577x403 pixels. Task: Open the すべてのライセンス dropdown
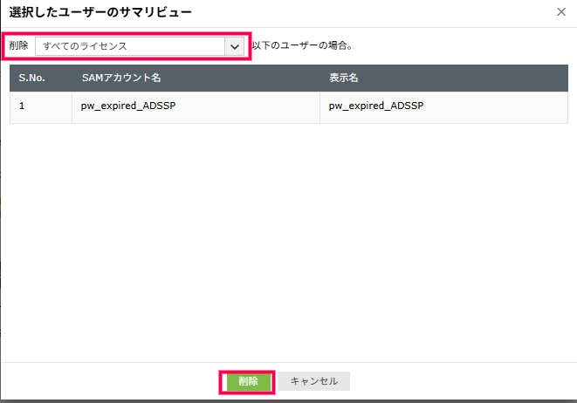click(x=140, y=46)
